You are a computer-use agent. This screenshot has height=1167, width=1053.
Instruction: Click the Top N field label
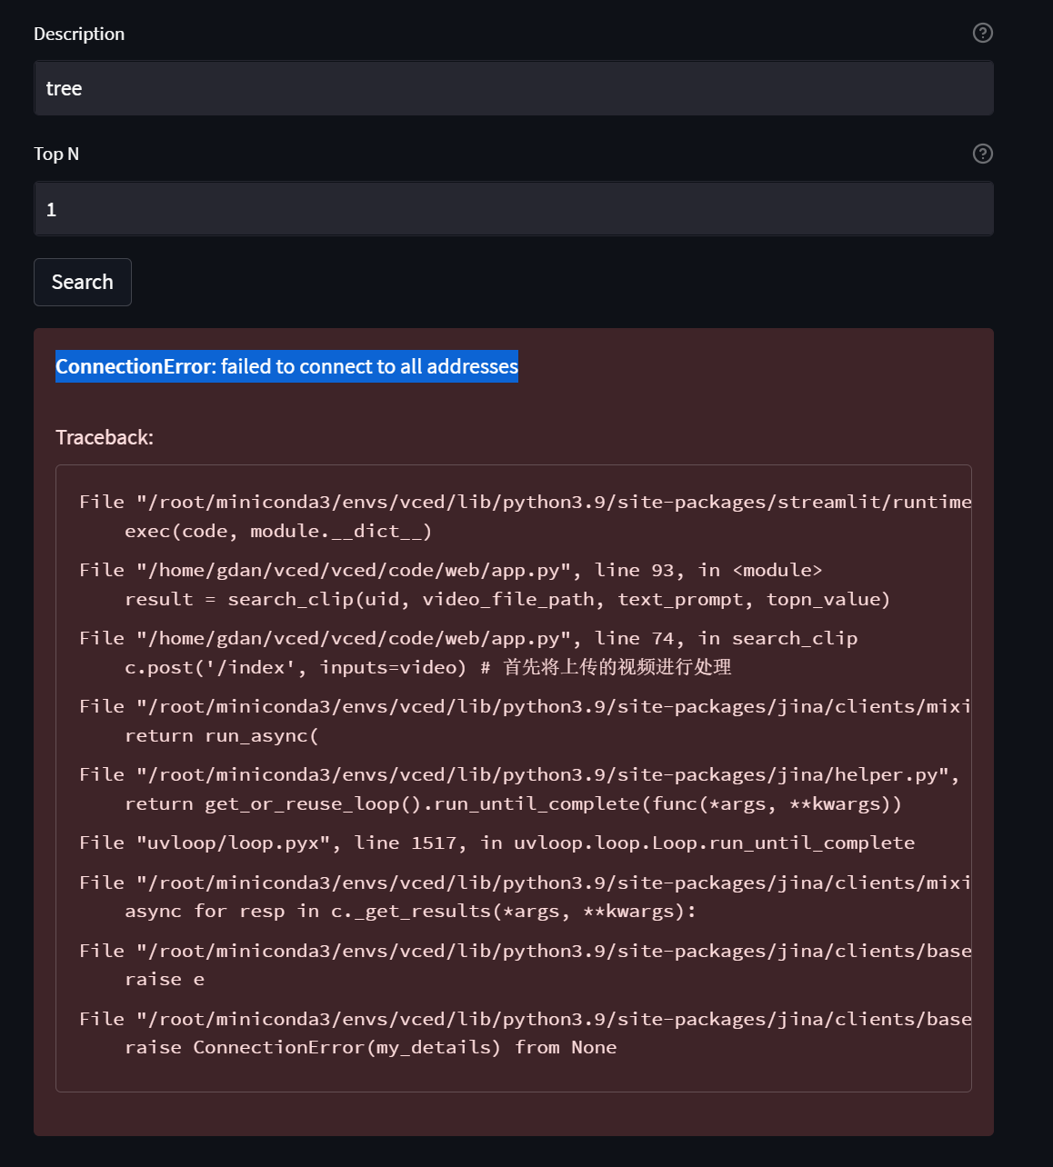coord(56,154)
